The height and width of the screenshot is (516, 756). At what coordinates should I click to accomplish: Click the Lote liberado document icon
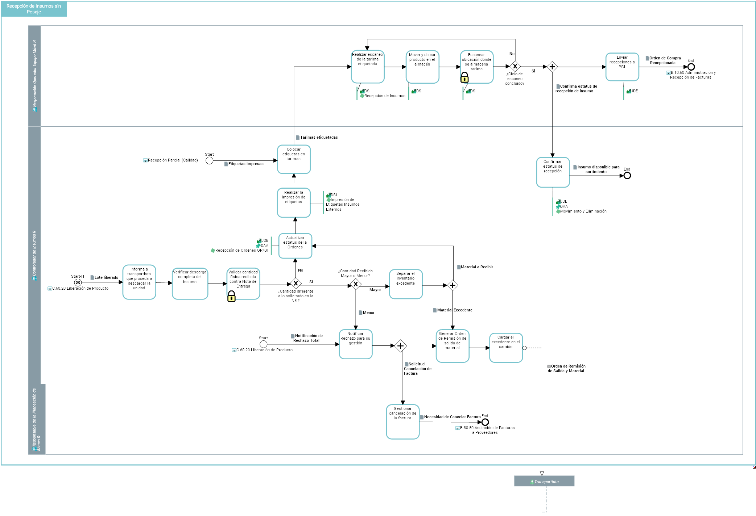pyautogui.click(x=92, y=278)
